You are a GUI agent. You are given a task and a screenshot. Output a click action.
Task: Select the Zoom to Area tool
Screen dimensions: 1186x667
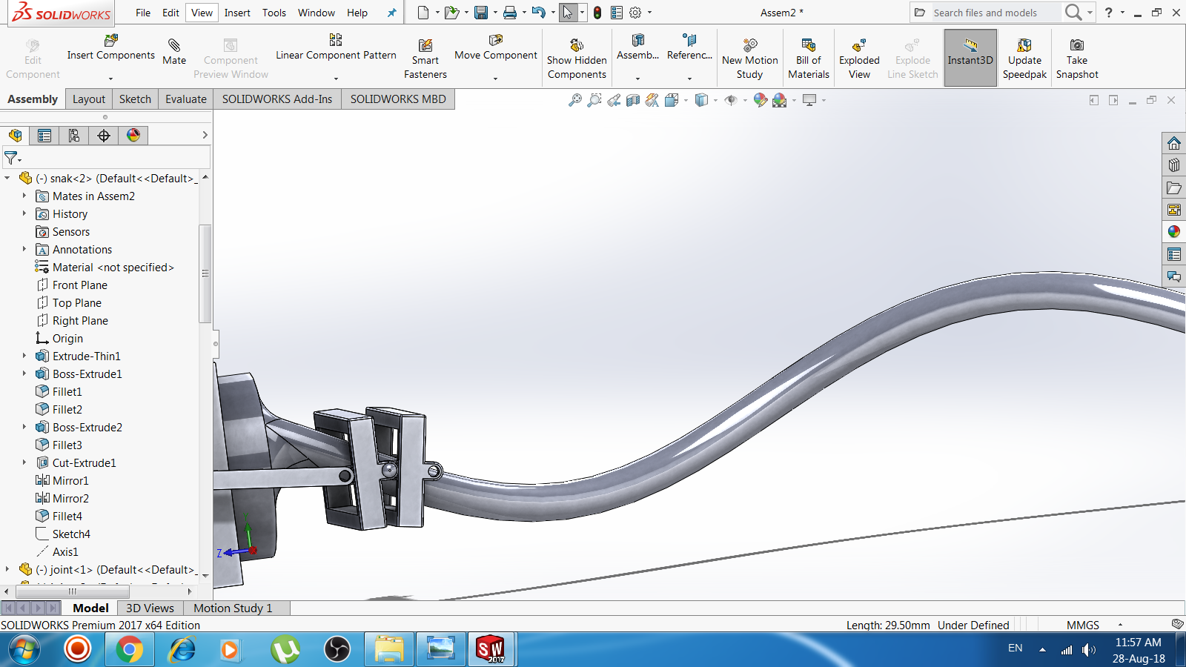pos(594,100)
